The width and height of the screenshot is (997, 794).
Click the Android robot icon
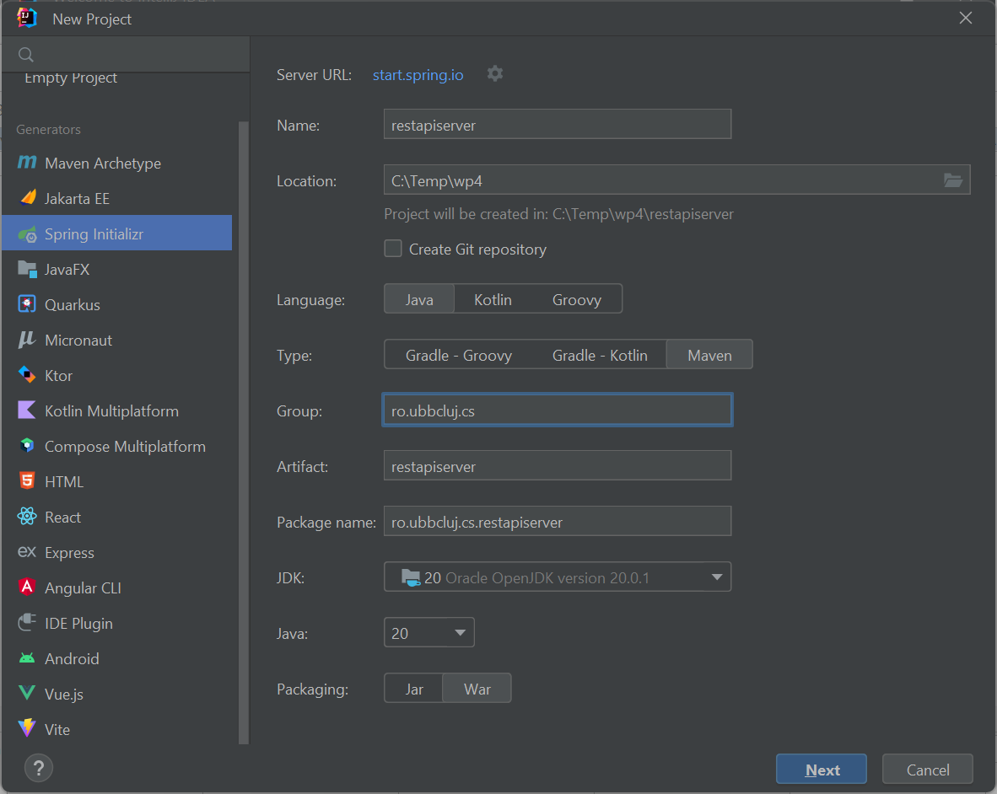[x=27, y=658]
